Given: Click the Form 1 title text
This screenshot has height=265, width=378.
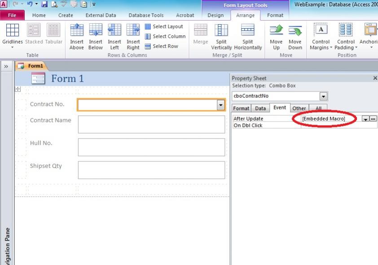Looking at the screenshot, I should 67,78.
